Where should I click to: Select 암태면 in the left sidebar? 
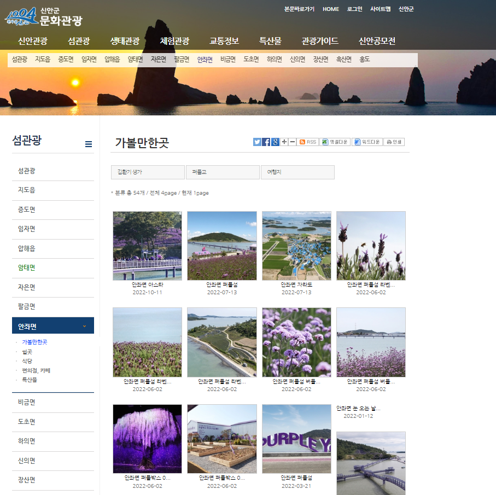tap(26, 267)
